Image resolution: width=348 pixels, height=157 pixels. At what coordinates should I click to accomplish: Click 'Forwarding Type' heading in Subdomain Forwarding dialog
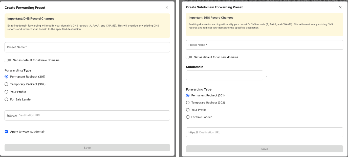pos(199,89)
